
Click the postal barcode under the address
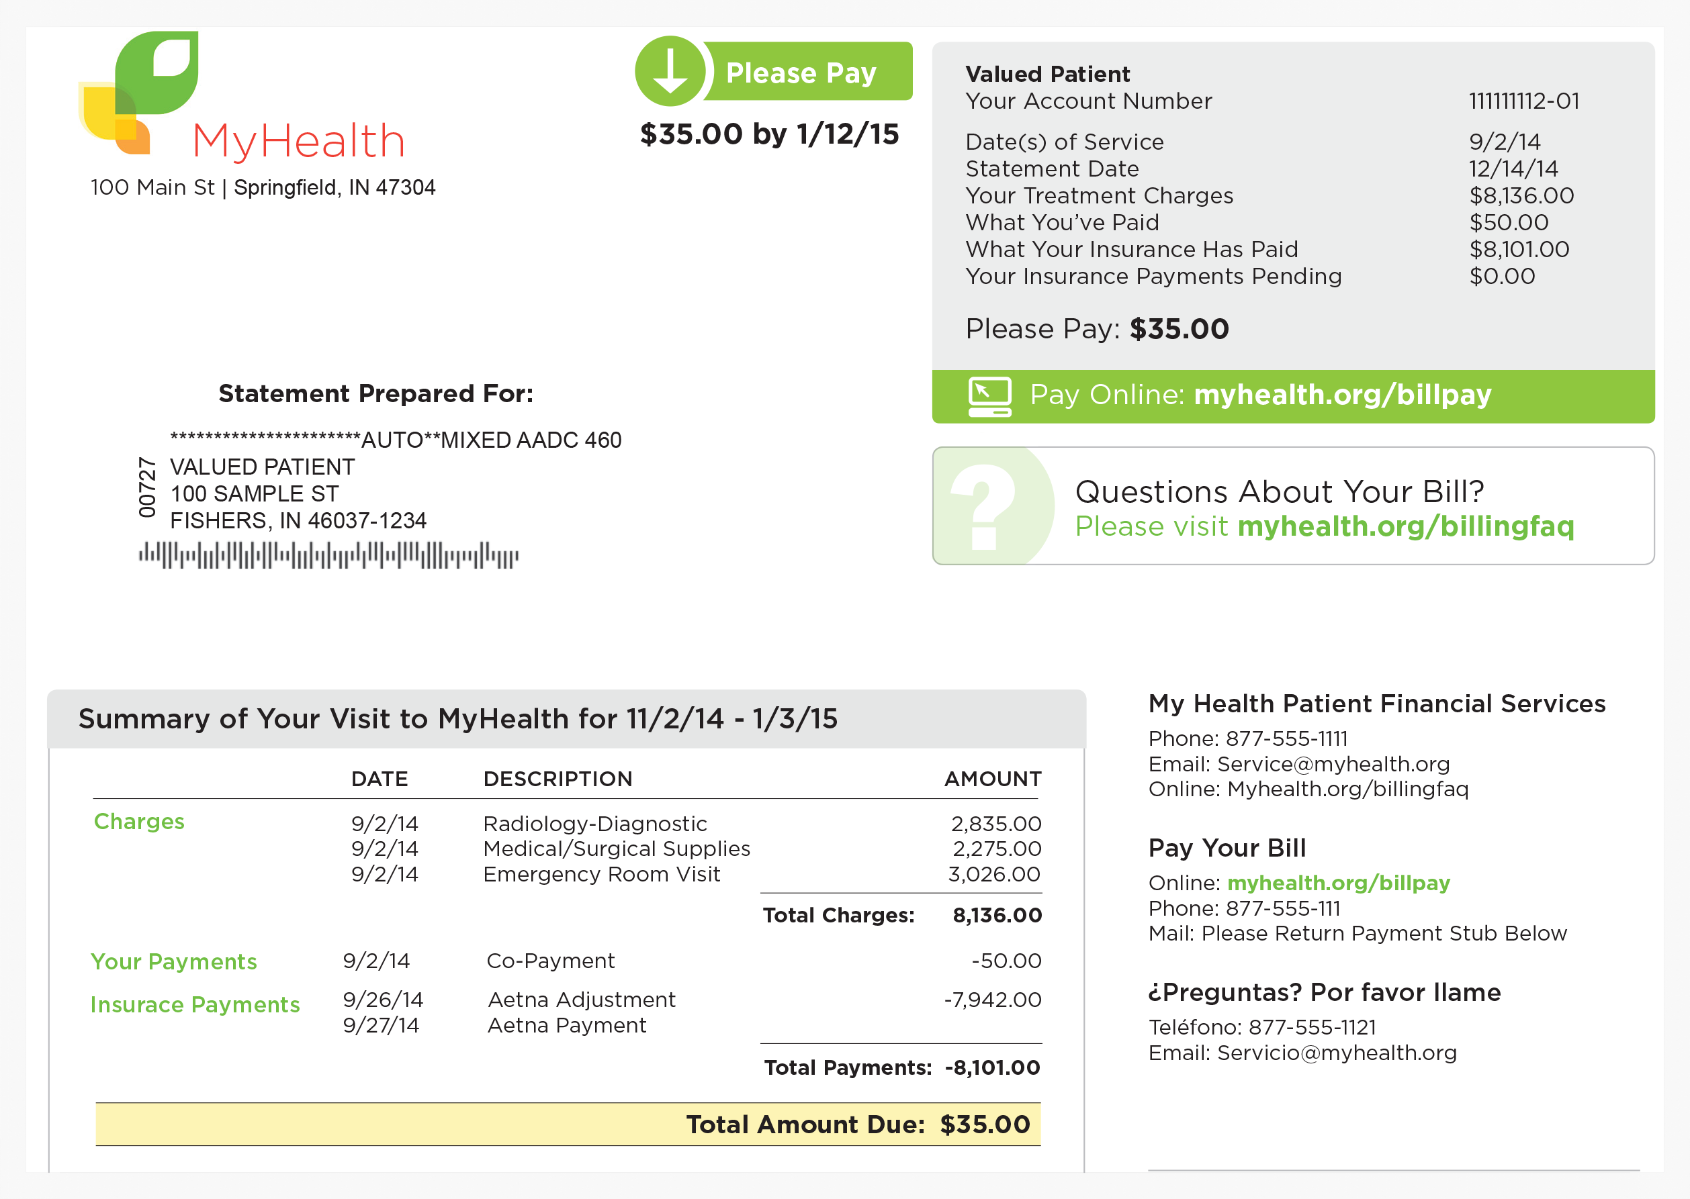328,555
